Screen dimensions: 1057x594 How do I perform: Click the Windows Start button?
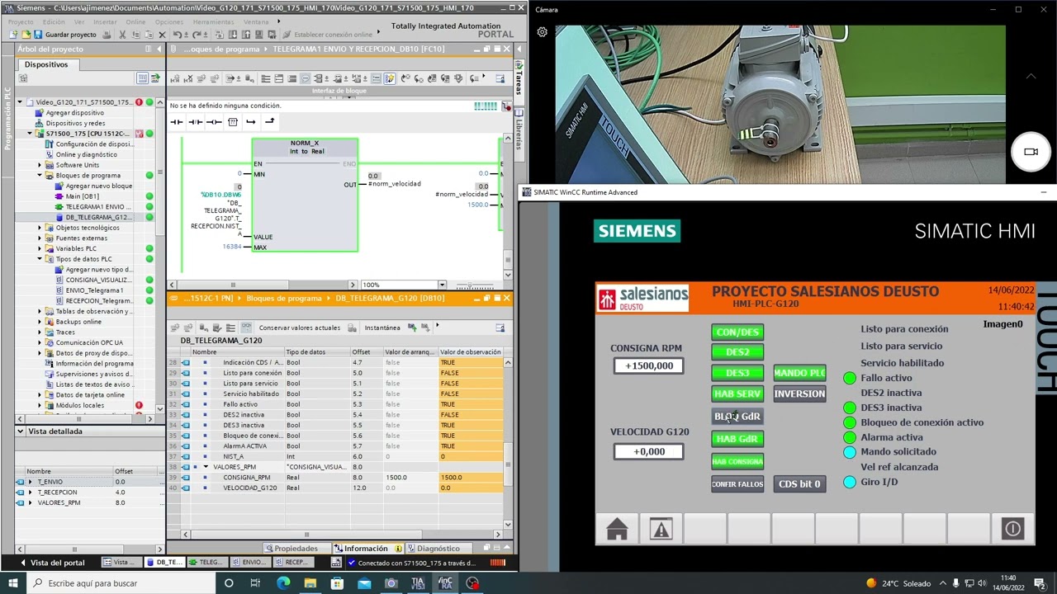(12, 583)
